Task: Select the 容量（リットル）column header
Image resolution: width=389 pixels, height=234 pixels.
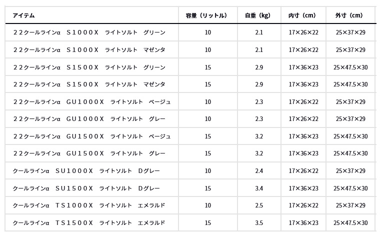Action: [206, 15]
